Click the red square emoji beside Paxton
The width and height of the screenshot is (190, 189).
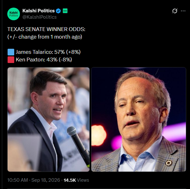11,60
